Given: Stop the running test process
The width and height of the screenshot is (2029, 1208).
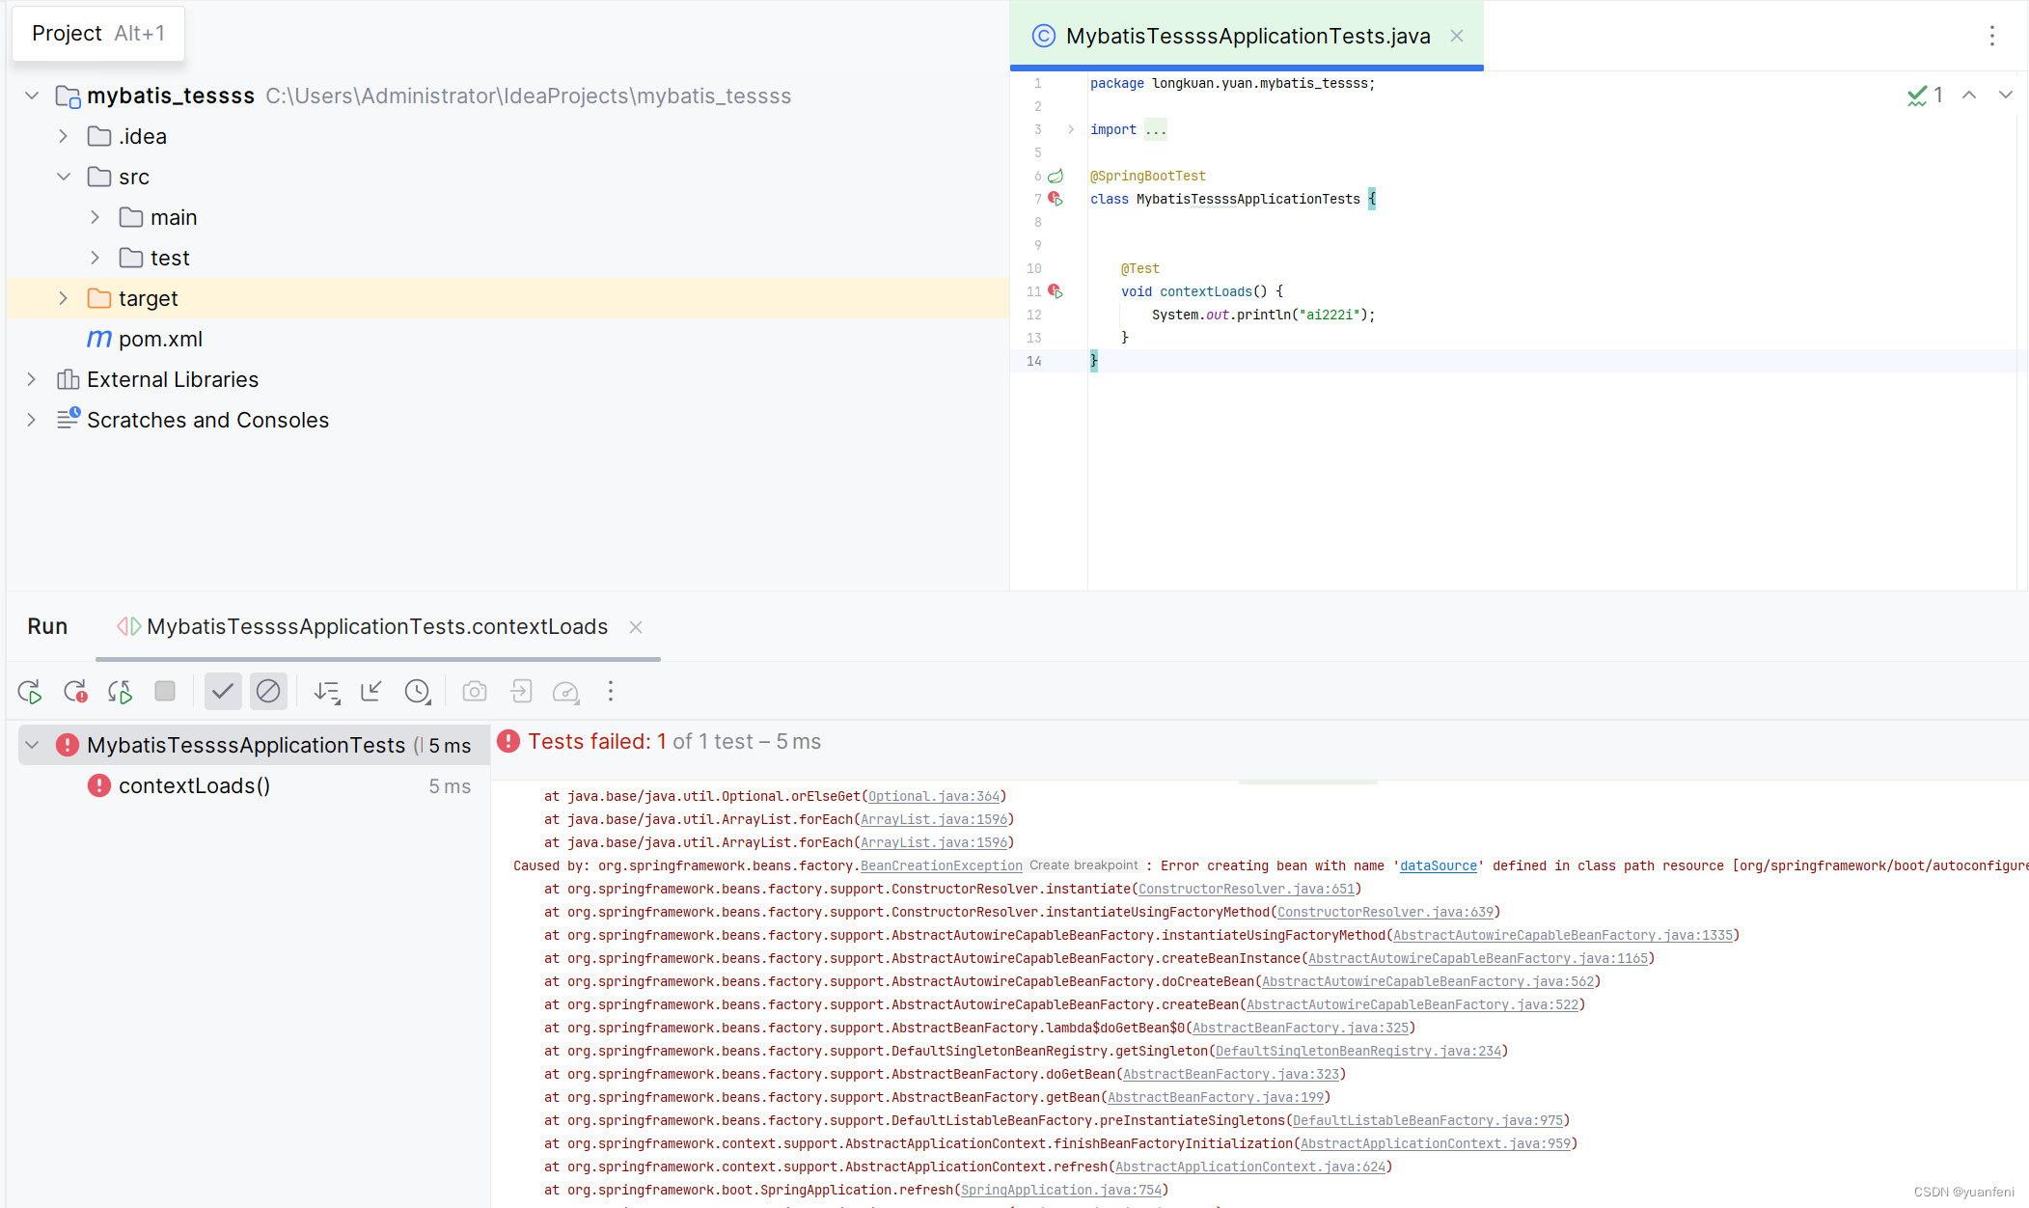Looking at the screenshot, I should (165, 691).
